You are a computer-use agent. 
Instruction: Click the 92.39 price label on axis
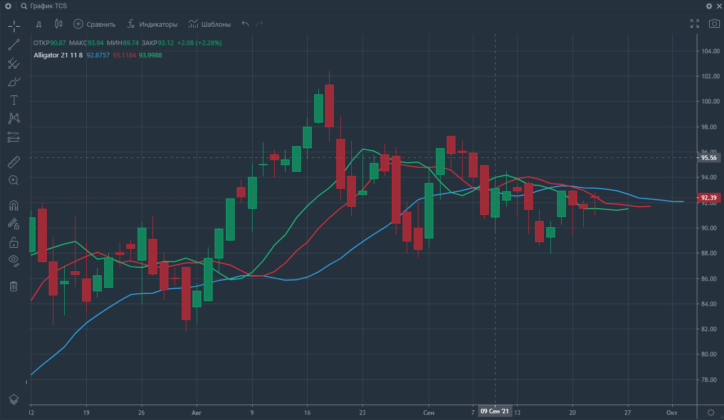click(x=709, y=198)
